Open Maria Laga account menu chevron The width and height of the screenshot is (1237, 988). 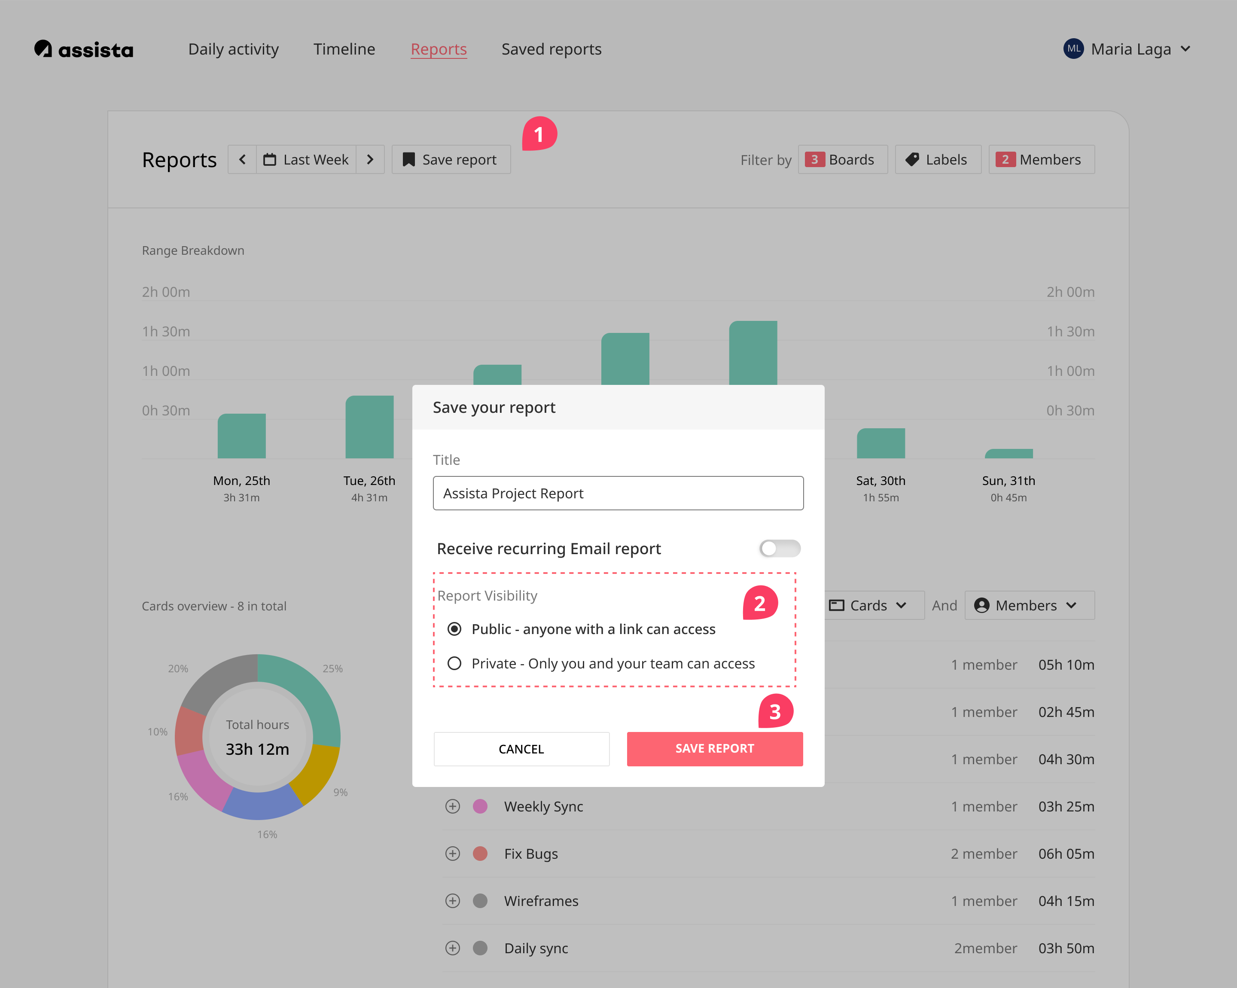click(1186, 49)
